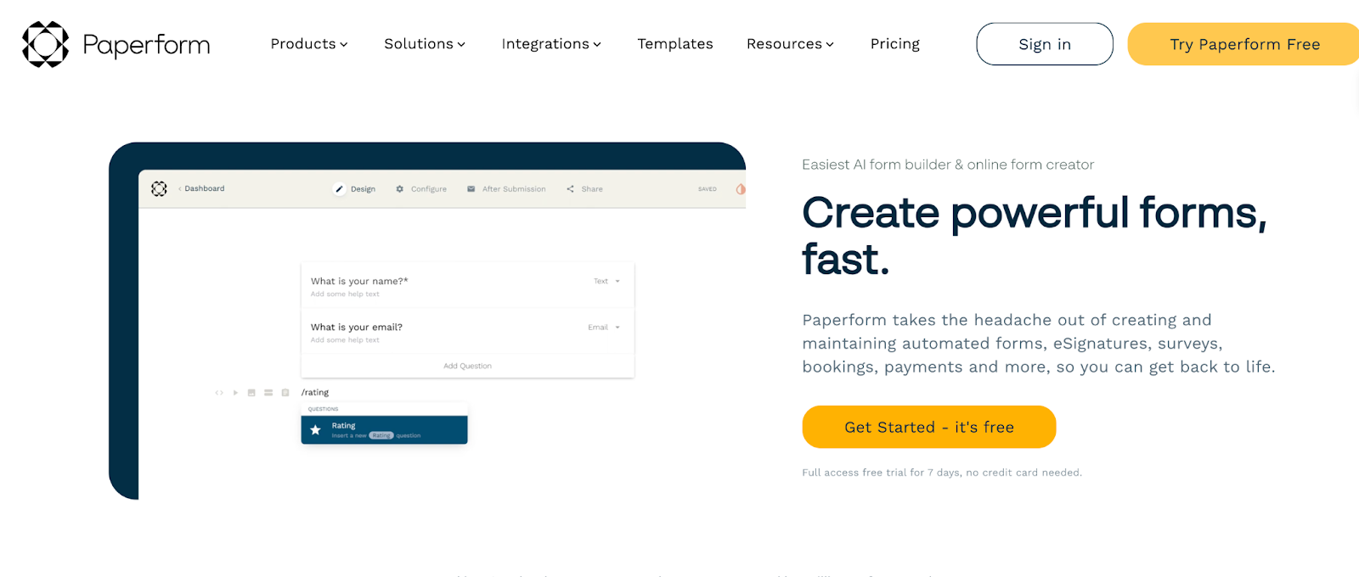The height and width of the screenshot is (577, 1359).
Task: Open the Solutions dropdown in the navbar
Action: tap(425, 44)
